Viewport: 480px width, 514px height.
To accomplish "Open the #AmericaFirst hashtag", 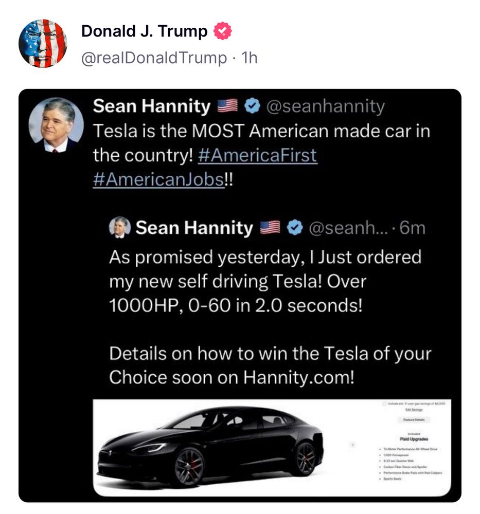I will click(x=257, y=155).
